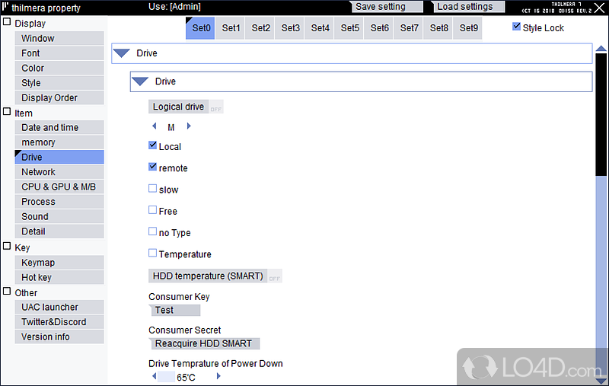Collapse the top-level Drive section triangle
The image size is (609, 386).
[122, 53]
